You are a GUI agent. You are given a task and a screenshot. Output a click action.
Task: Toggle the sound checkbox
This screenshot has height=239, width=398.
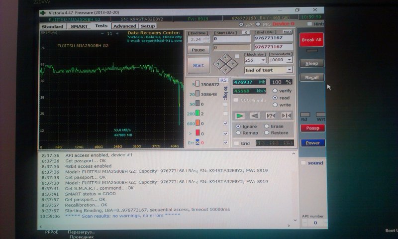click(303, 163)
